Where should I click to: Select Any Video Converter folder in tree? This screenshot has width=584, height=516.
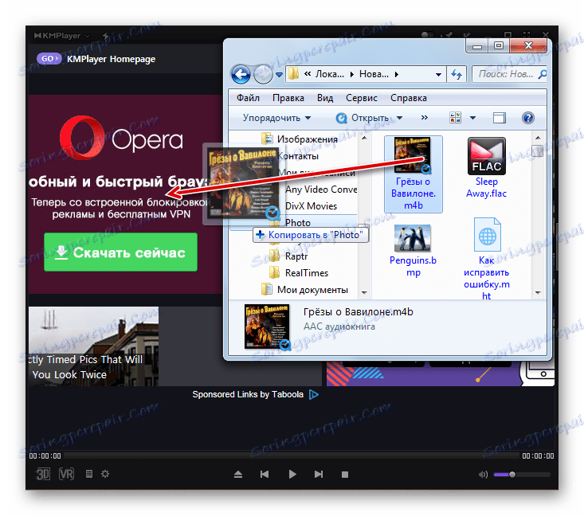click(320, 190)
